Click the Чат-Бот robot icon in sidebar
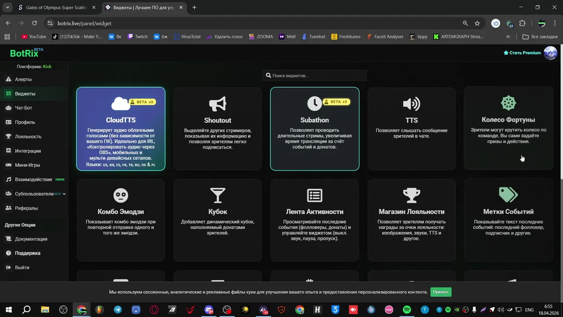563x317 pixels. coord(8,108)
